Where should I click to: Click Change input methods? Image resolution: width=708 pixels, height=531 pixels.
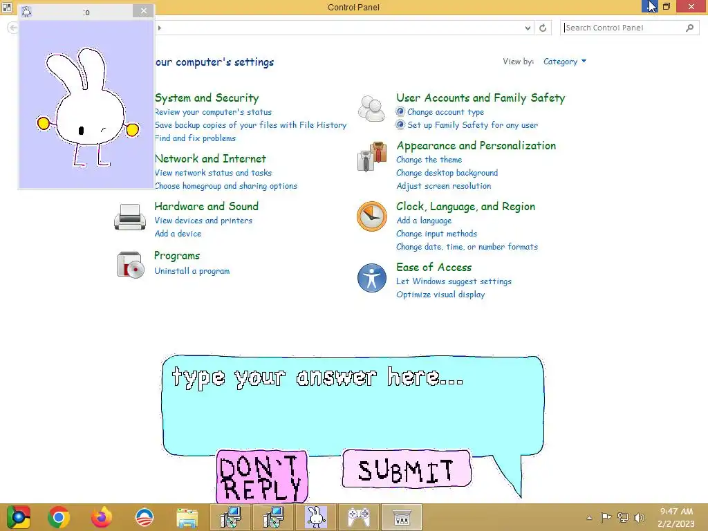click(437, 234)
